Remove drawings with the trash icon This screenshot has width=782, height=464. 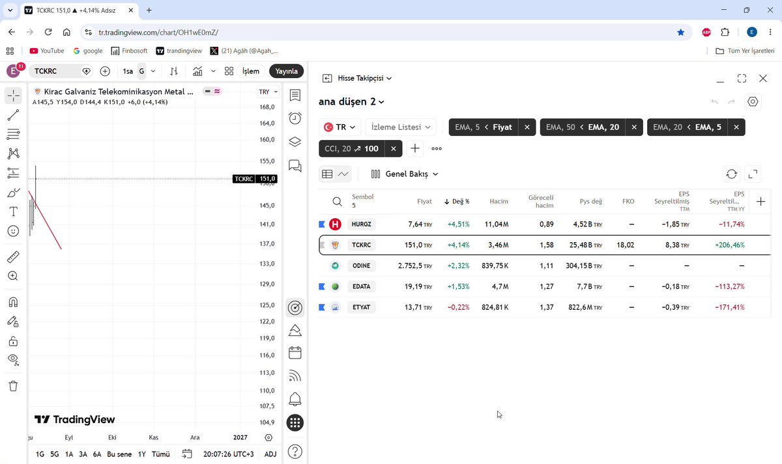13,386
